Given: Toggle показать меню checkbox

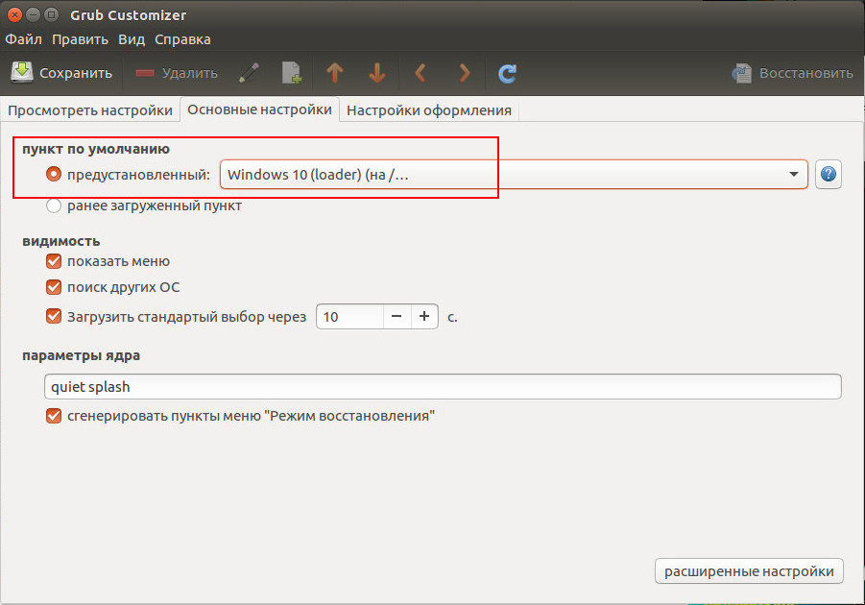Looking at the screenshot, I should point(54,261).
